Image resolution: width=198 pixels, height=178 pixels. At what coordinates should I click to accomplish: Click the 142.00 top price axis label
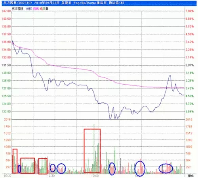coord(6,11)
